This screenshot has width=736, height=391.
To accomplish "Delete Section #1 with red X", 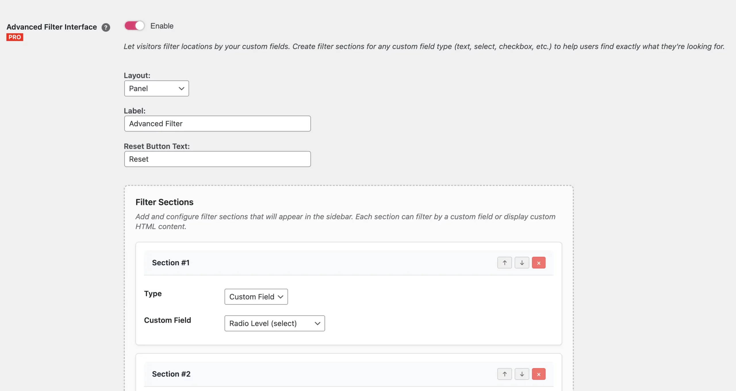I will pyautogui.click(x=538, y=263).
